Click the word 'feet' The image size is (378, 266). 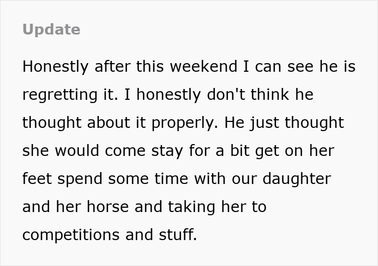pos(35,179)
